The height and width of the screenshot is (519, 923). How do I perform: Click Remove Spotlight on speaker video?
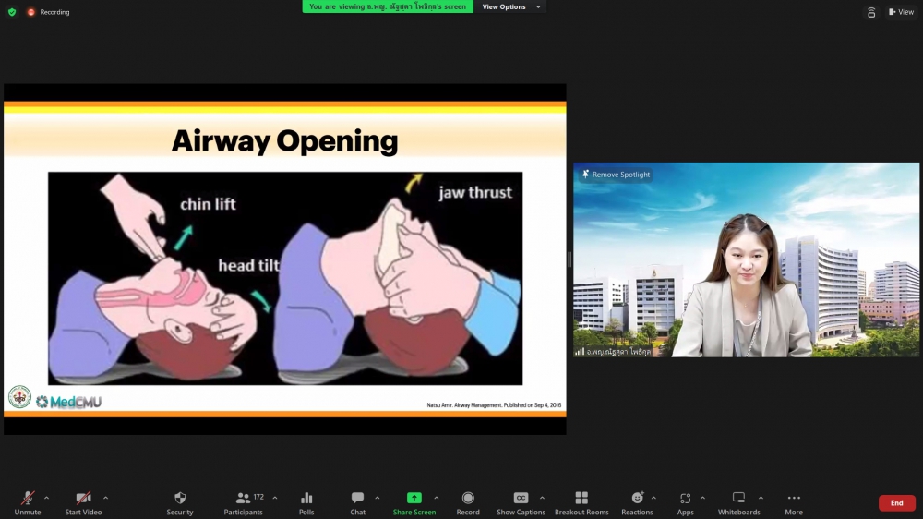point(615,175)
